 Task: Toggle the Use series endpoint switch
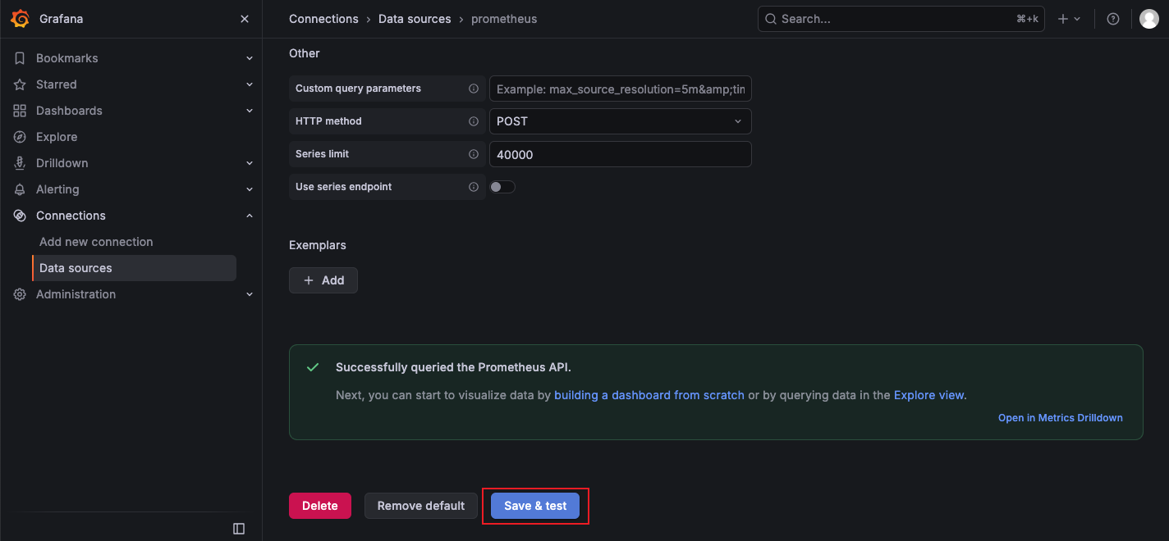(502, 187)
